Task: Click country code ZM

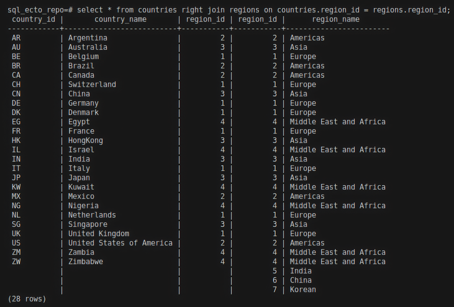Action: pos(16,252)
